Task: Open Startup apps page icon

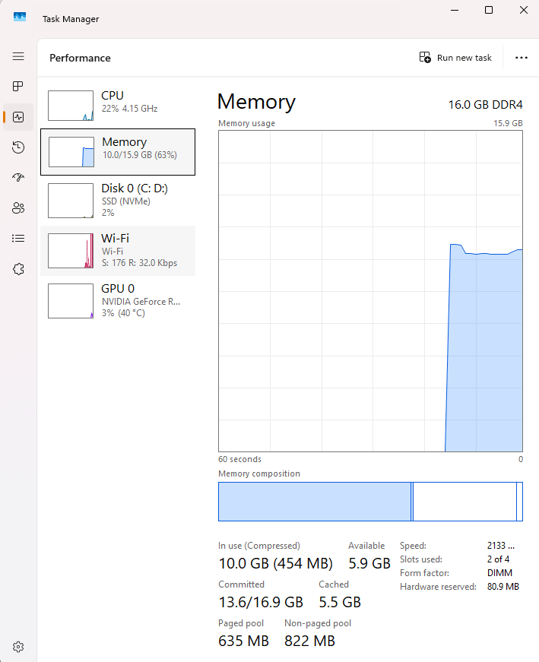Action: click(18, 177)
